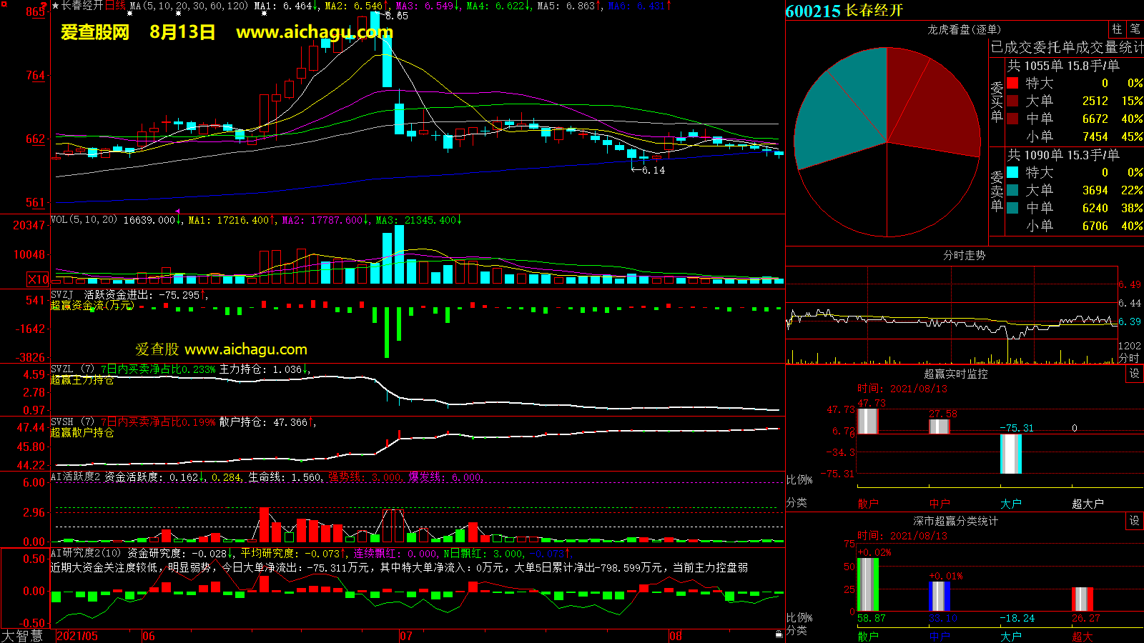The image size is (1144, 643).
Task: Click the star icon before 长春经开
Action: pos(56,6)
